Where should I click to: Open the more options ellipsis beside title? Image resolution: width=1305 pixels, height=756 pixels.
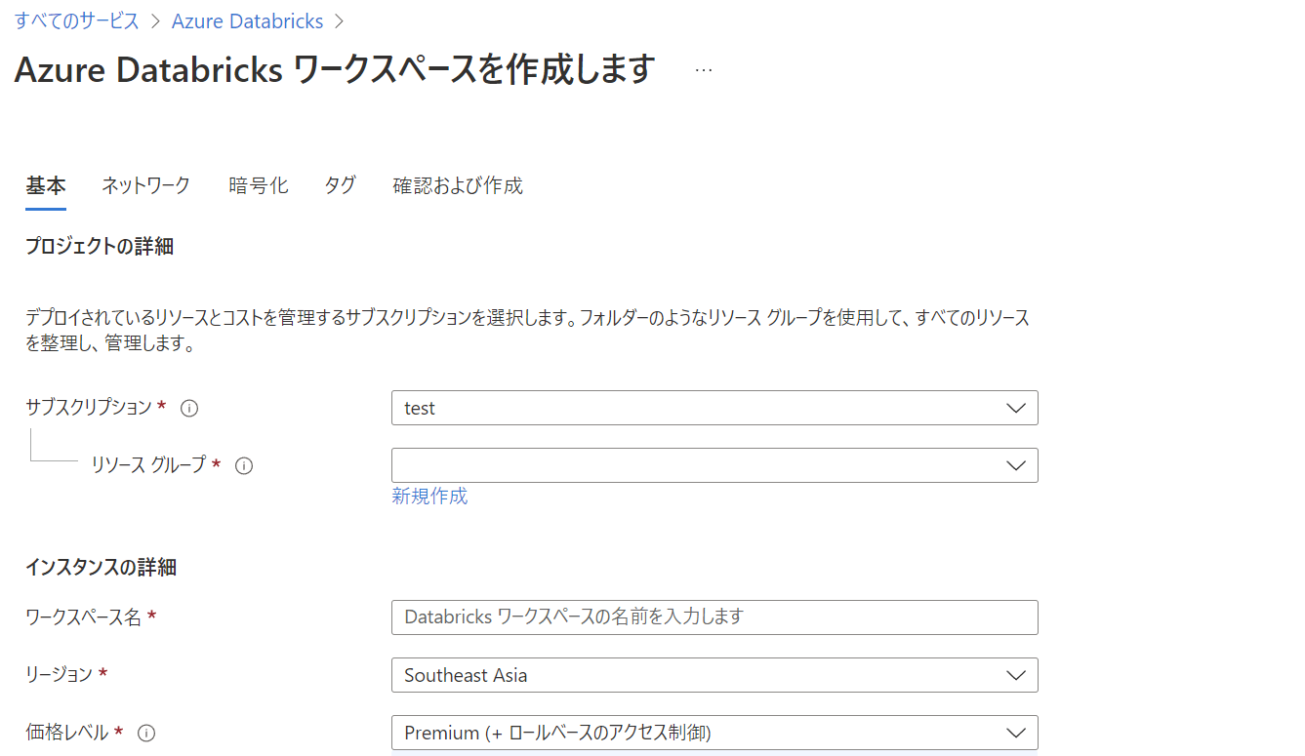[x=704, y=70]
